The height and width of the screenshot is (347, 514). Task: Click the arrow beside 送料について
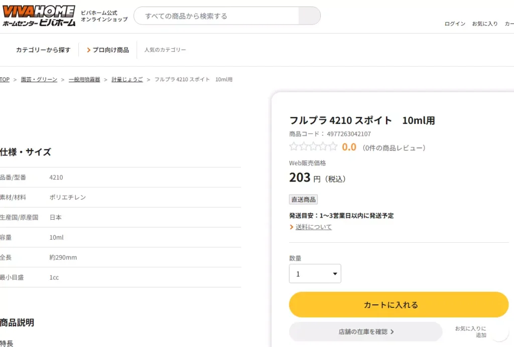click(291, 227)
